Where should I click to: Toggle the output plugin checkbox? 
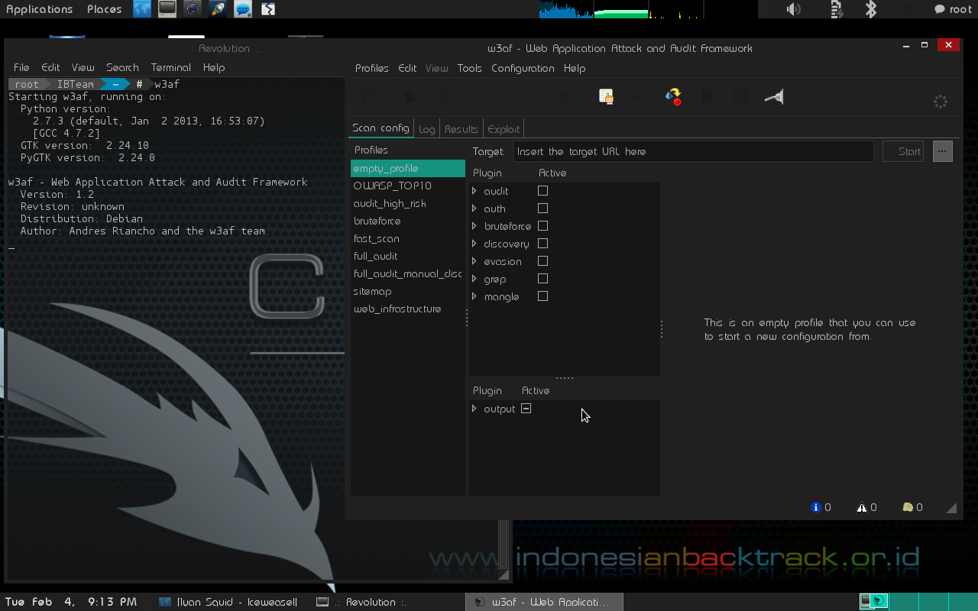pos(526,409)
